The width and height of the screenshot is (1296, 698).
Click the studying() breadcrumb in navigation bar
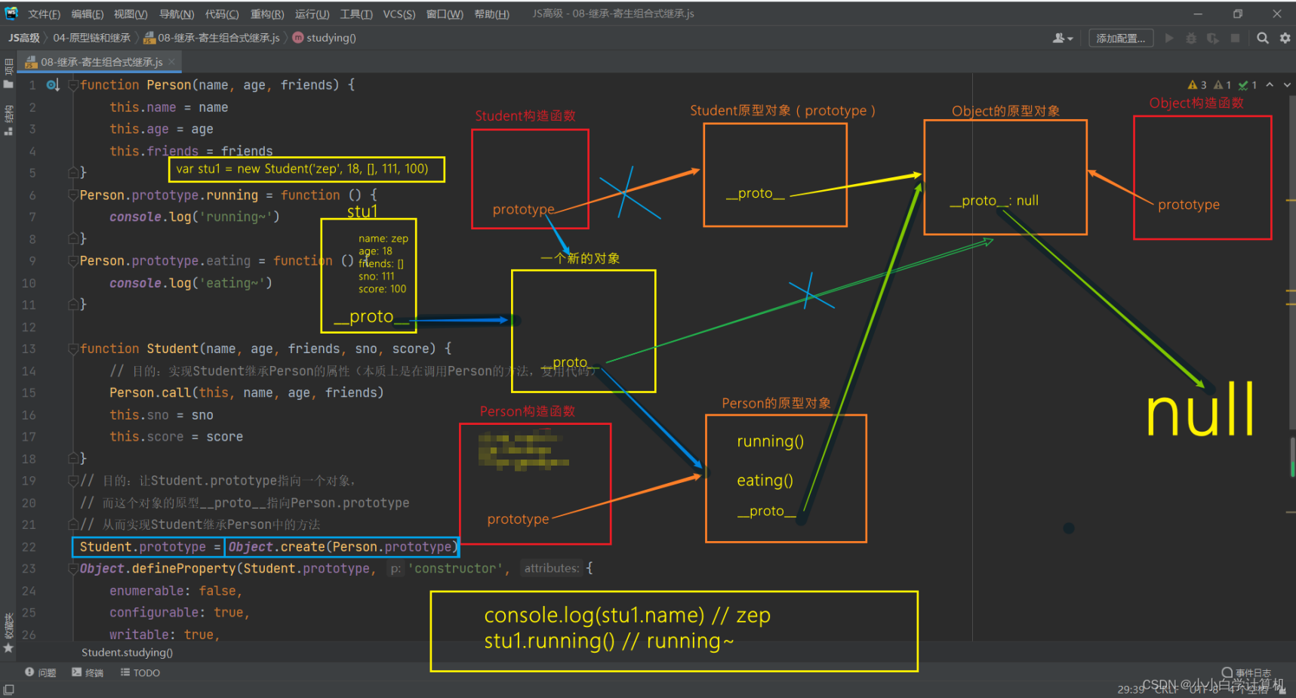[325, 38]
